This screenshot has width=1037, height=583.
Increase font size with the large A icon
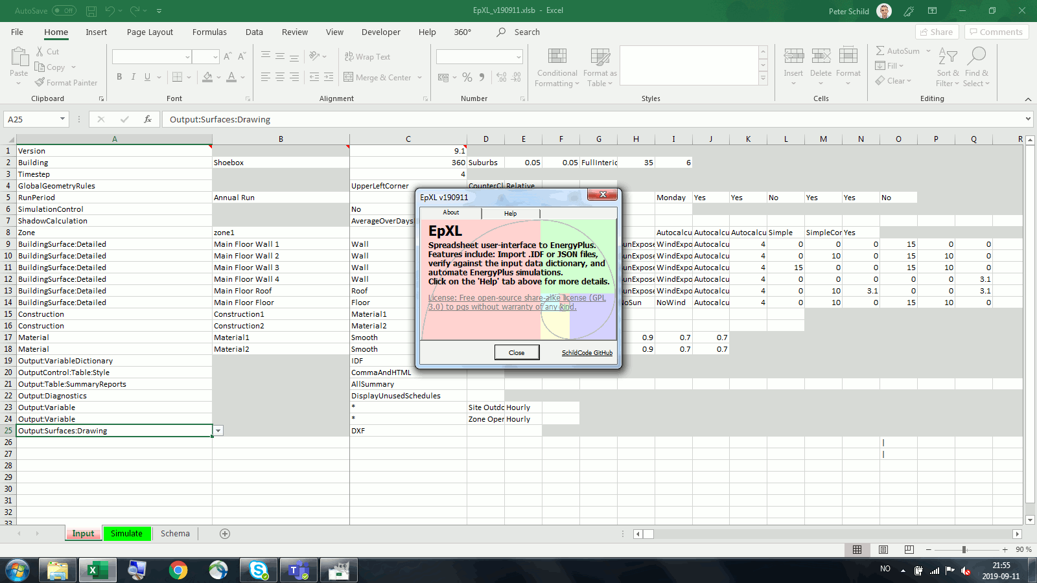[x=227, y=57]
